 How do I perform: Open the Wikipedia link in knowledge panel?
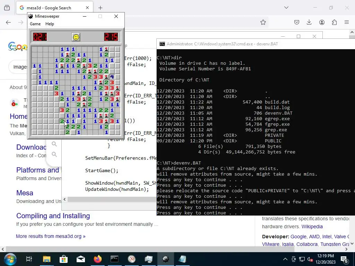tap(312, 227)
